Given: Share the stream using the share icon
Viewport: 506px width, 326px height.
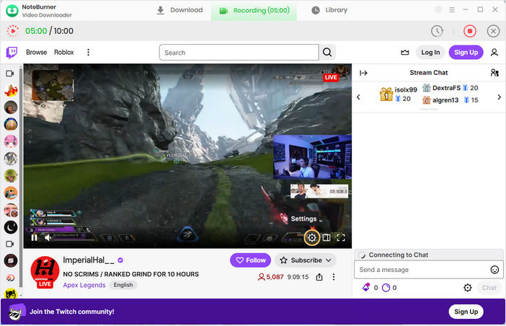Looking at the screenshot, I should (x=319, y=277).
